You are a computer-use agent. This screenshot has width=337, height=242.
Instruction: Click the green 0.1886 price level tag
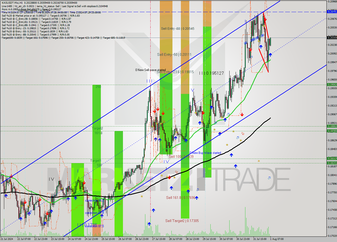332,126
